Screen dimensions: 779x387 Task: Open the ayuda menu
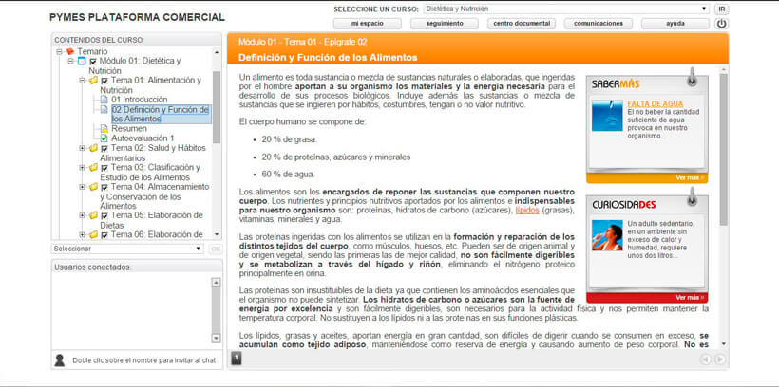[675, 24]
